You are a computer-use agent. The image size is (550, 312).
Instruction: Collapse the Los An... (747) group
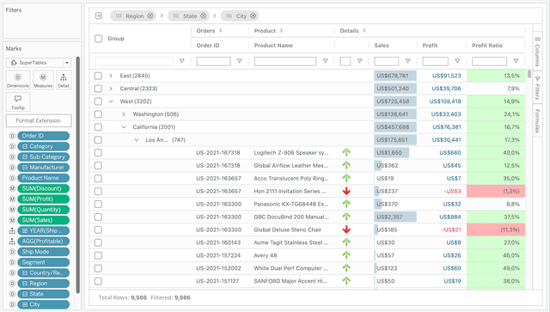(137, 140)
